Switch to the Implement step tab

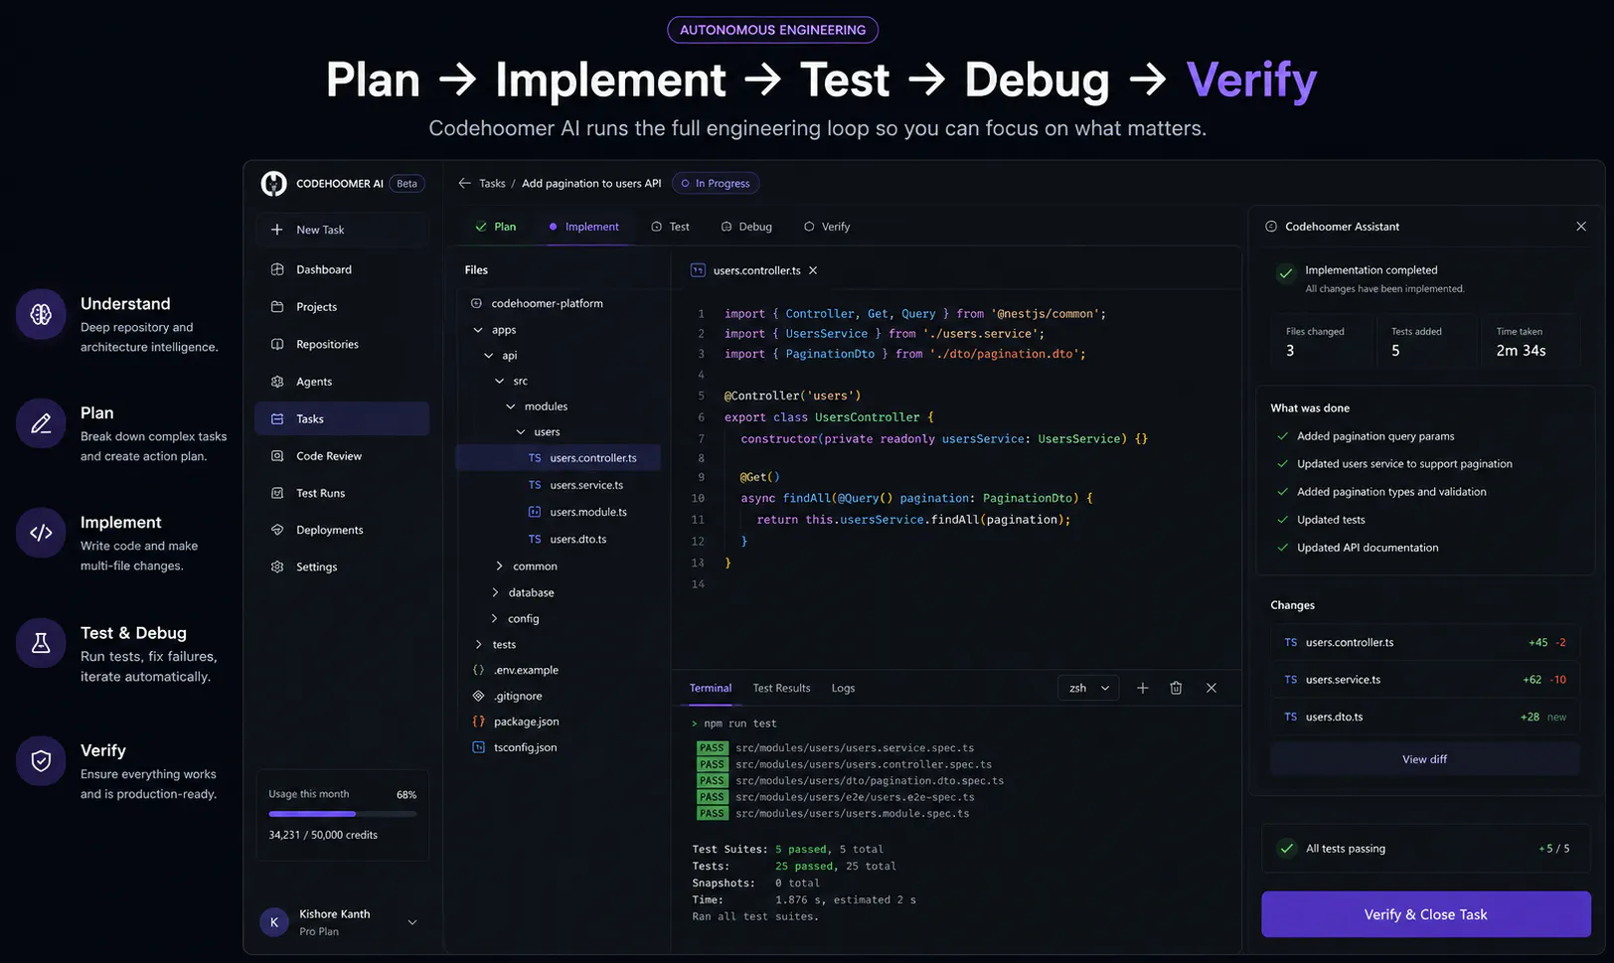pos(583,227)
